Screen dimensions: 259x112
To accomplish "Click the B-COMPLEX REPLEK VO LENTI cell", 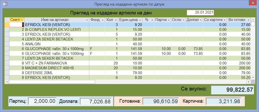I will click(x=57, y=30).
